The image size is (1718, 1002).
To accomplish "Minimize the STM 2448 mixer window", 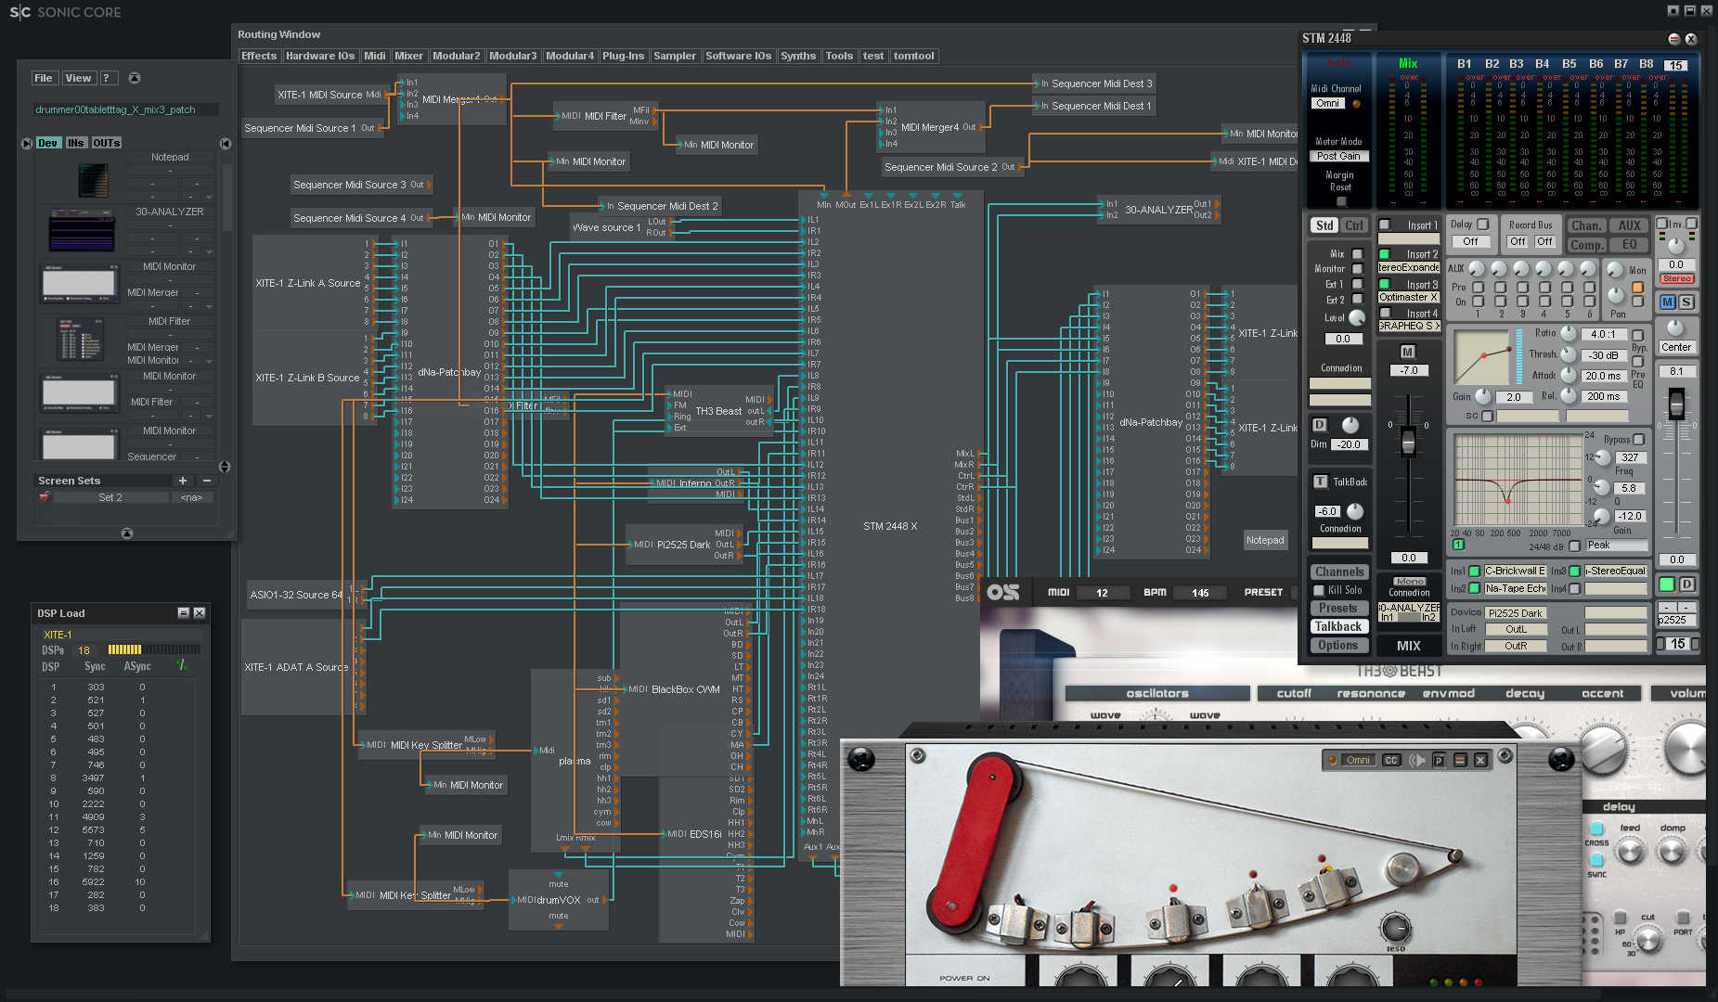I will (1673, 39).
